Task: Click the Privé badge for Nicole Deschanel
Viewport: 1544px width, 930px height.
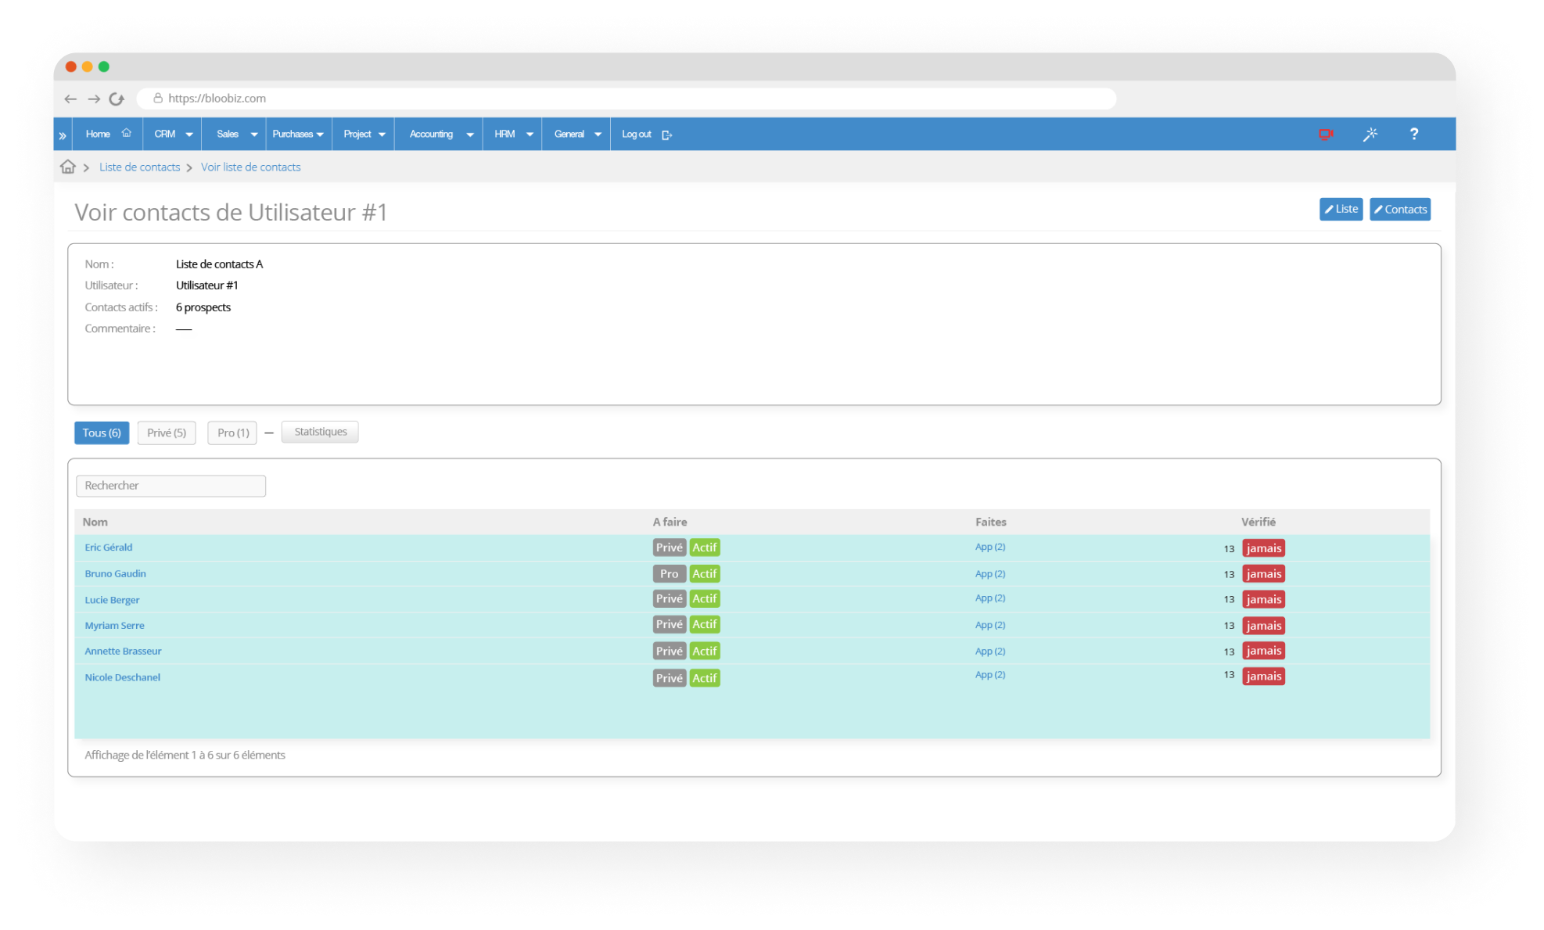Action: coord(669,678)
